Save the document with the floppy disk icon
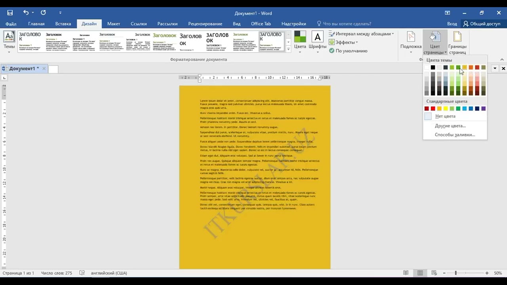This screenshot has width=507, height=285. click(x=10, y=13)
